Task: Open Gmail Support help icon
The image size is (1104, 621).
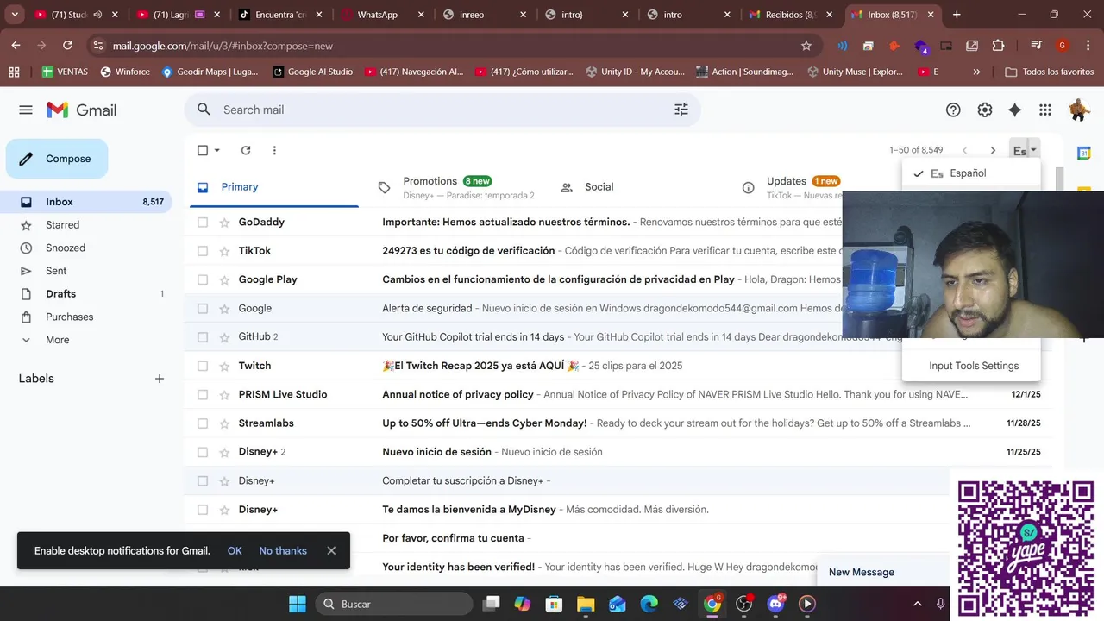Action: 953,110
